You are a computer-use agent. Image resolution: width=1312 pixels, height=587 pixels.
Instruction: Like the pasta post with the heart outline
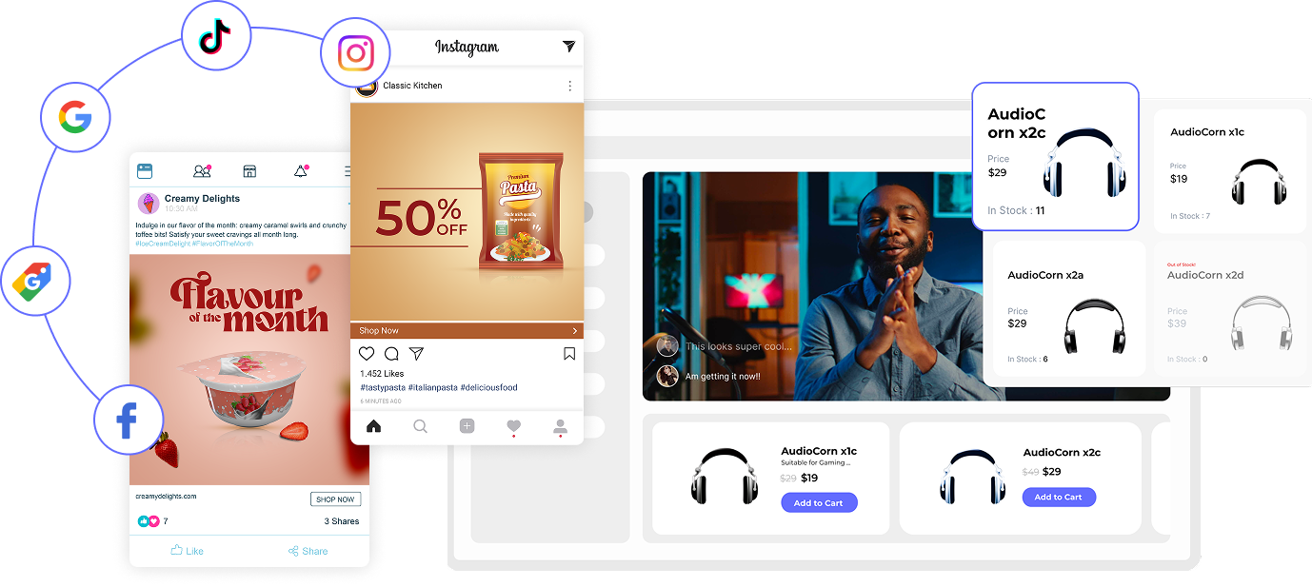click(367, 354)
